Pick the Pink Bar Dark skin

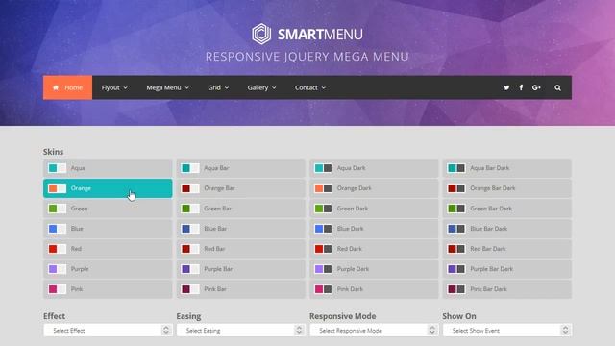tap(507, 289)
